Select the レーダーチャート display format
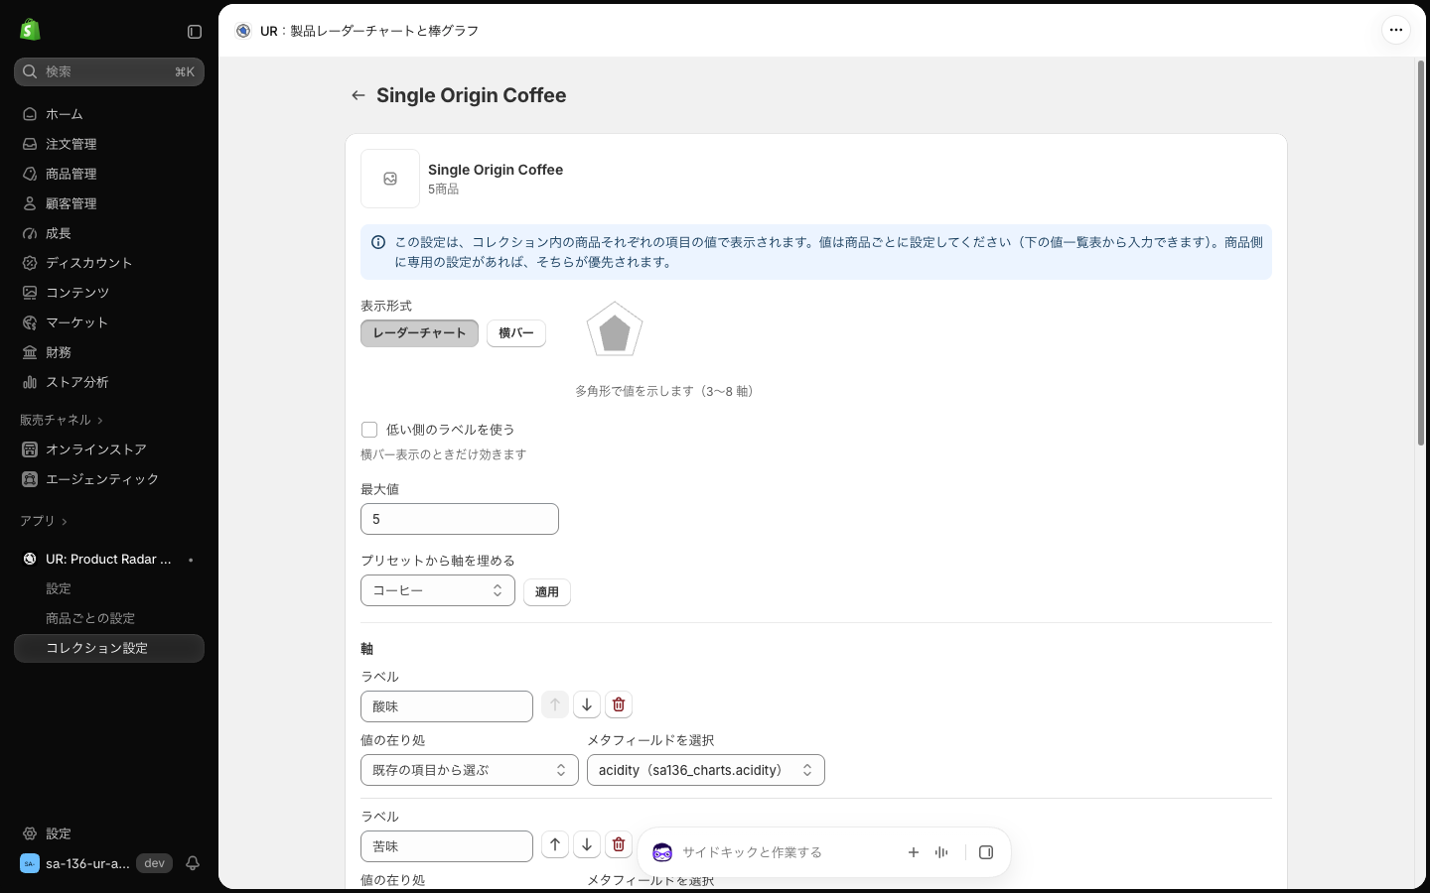1430x893 pixels. tap(419, 333)
